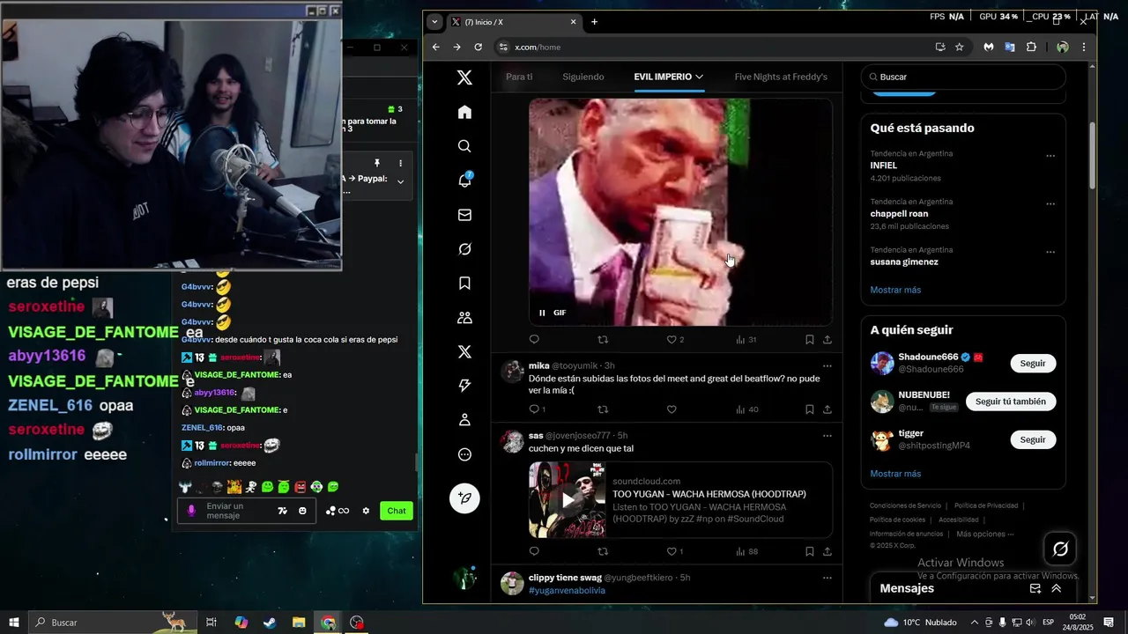
Task: Open Bookmarks icon in X sidebar
Action: click(464, 284)
